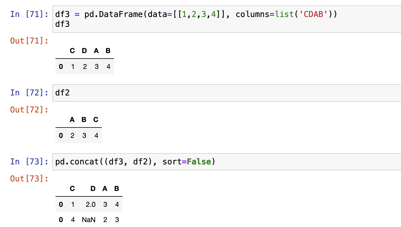Click column header C in Out[73] table
The height and width of the screenshot is (227, 401).
72,189
